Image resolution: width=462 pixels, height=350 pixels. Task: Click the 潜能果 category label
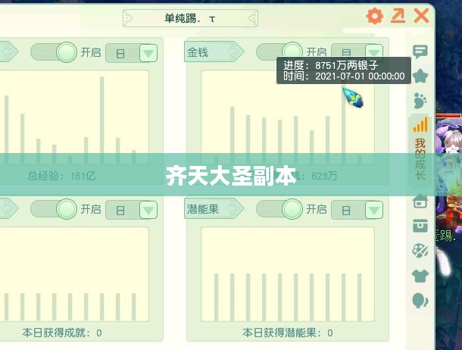214,209
